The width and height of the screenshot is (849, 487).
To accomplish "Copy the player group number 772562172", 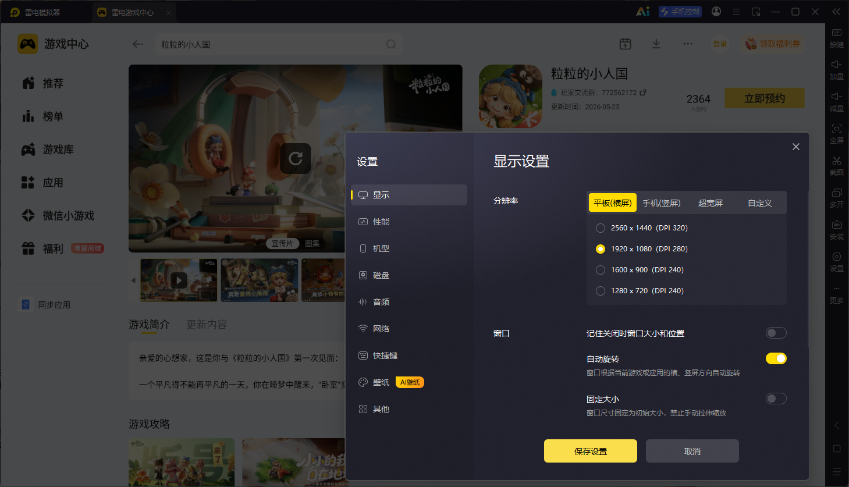I will coord(643,93).
